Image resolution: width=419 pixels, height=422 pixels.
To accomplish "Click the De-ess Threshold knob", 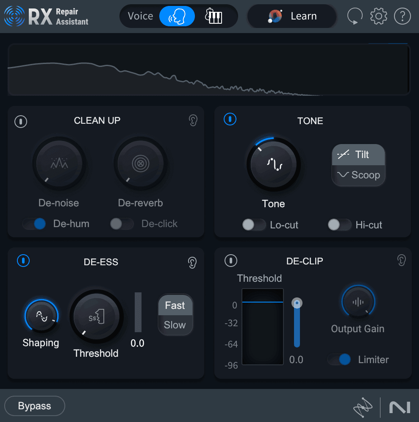I will (96, 316).
